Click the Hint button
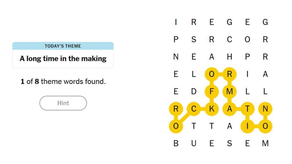Image resolution: width=292 pixels, height=164 pixels. (x=63, y=103)
